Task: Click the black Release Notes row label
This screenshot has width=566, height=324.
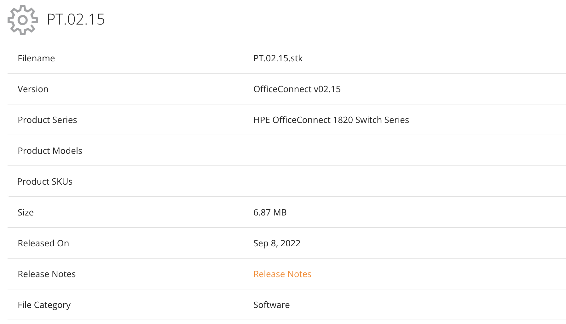Action: pyautogui.click(x=47, y=274)
